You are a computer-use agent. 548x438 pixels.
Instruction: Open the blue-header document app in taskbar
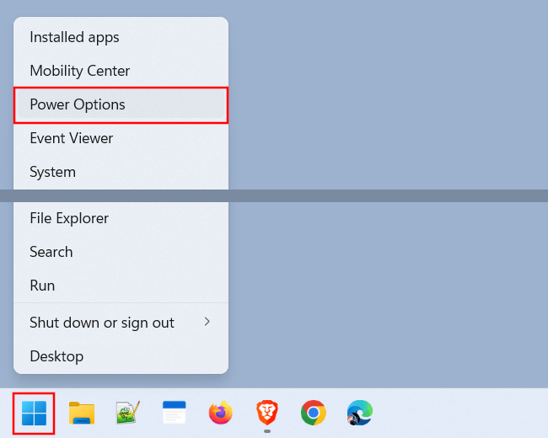[174, 412]
